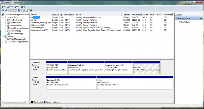This screenshot has width=204, height=109.
Task: Sort by the Volume column header
Action: point(41,15)
